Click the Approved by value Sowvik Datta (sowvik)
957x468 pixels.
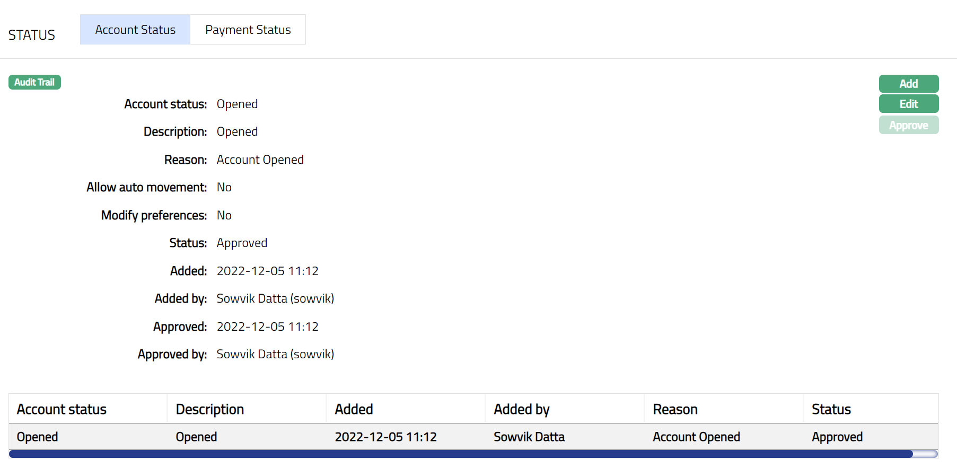(x=275, y=354)
